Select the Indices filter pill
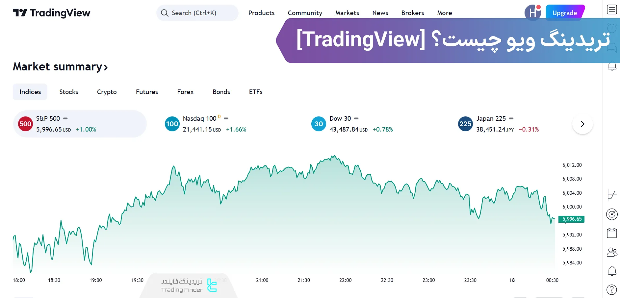 [x=30, y=92]
